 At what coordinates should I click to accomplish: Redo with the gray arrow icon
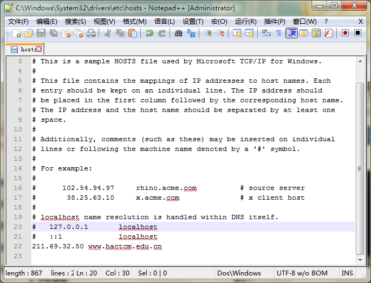162,34
